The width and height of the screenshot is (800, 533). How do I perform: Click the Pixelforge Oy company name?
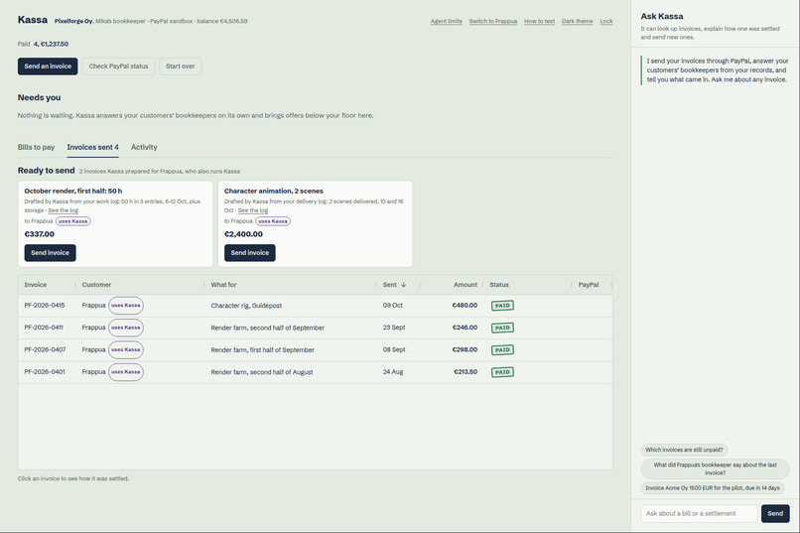click(x=73, y=22)
